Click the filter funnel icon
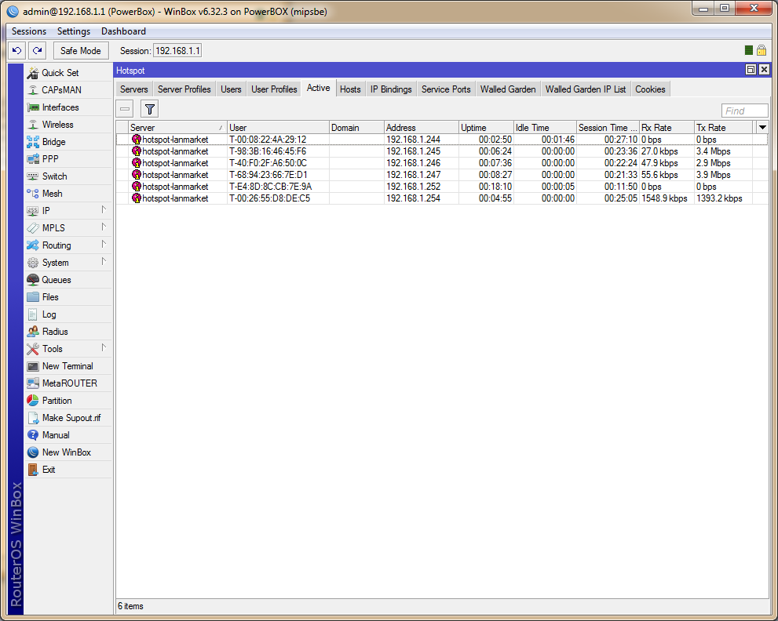 pyautogui.click(x=149, y=109)
